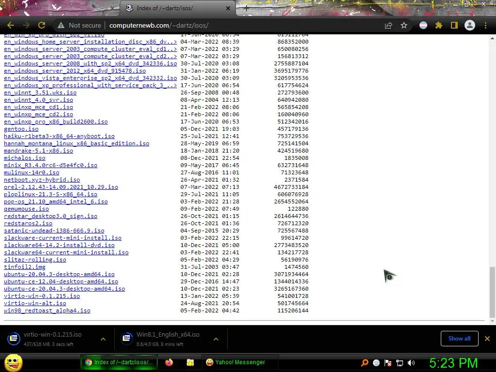Select the date 31-Jul-2003 03:47
The height and width of the screenshot is (372, 496).
pyautogui.click(x=210, y=267)
